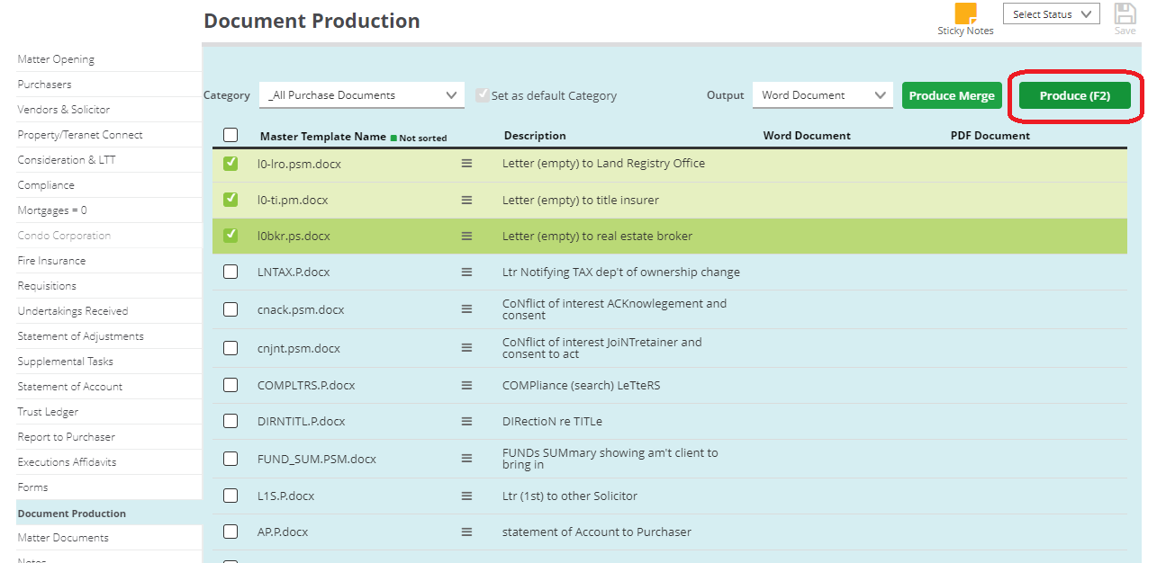The width and height of the screenshot is (1166, 563).
Task: Click drag handle icon for l0-ti.pm.docx
Action: [466, 200]
